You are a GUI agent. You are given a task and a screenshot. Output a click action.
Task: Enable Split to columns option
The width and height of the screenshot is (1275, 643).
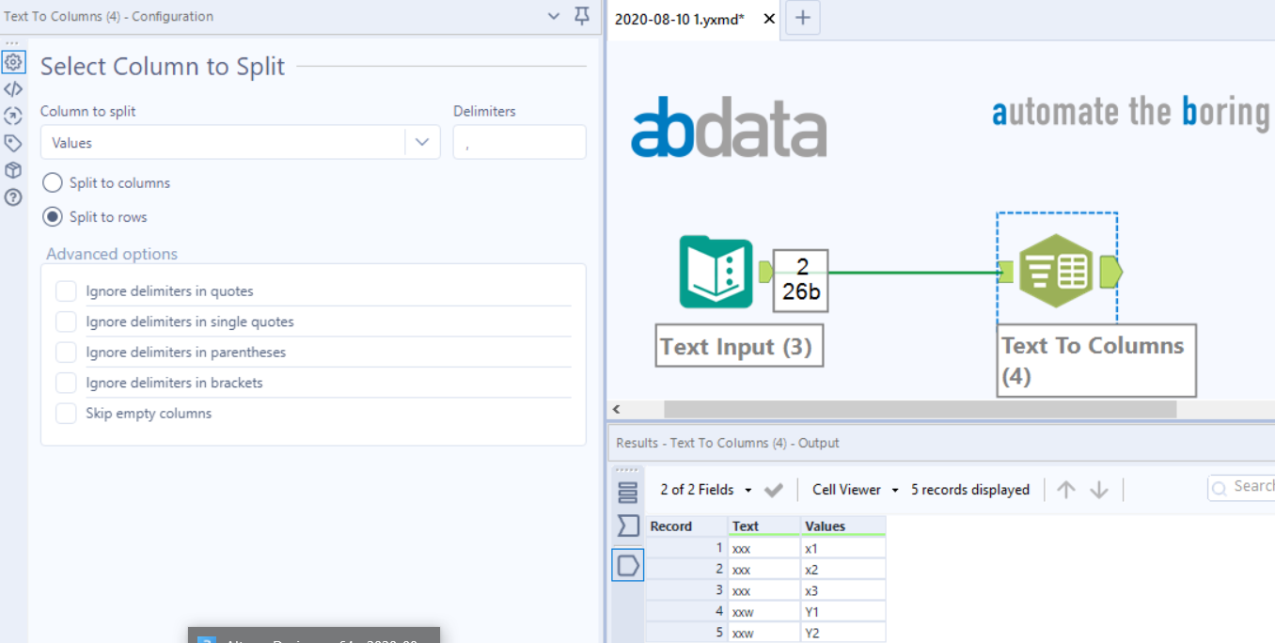click(52, 182)
